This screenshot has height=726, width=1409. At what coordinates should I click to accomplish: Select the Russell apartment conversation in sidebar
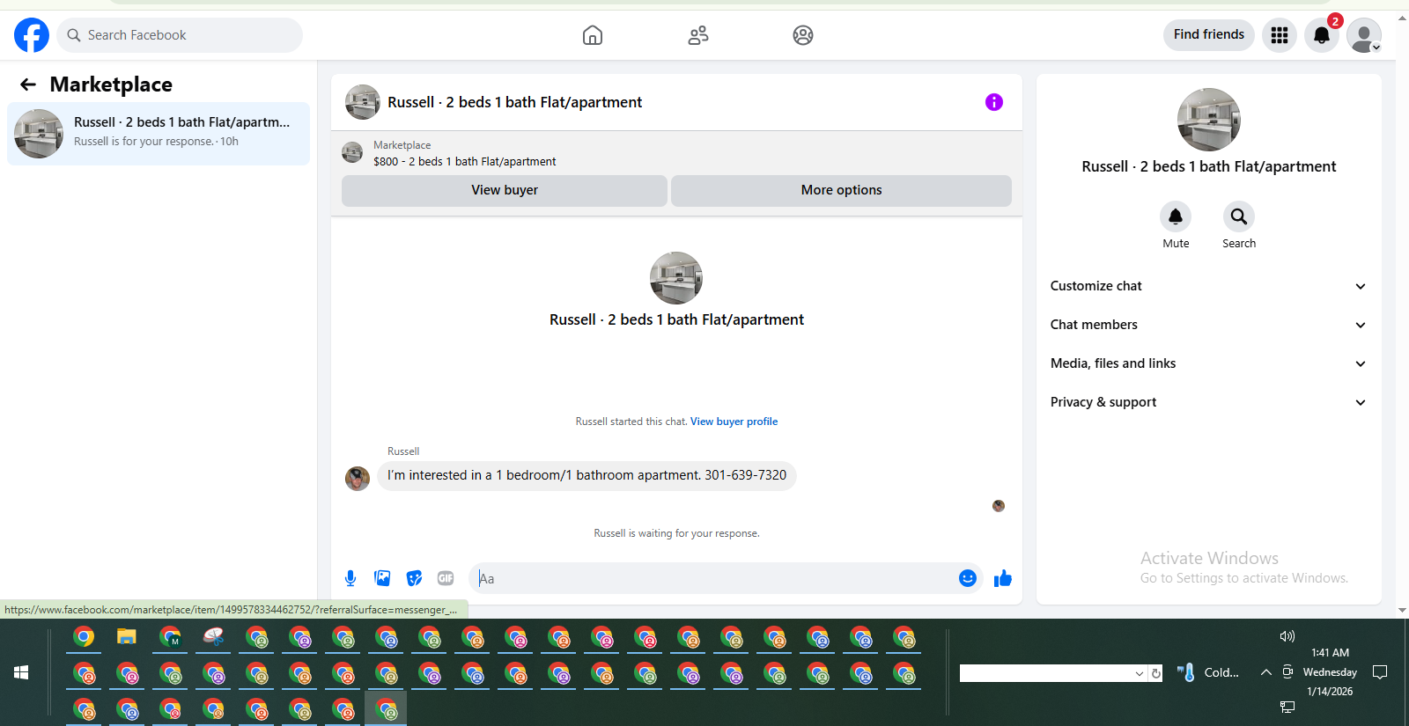pos(159,134)
